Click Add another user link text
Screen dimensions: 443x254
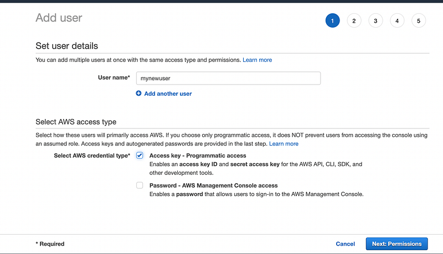(168, 94)
